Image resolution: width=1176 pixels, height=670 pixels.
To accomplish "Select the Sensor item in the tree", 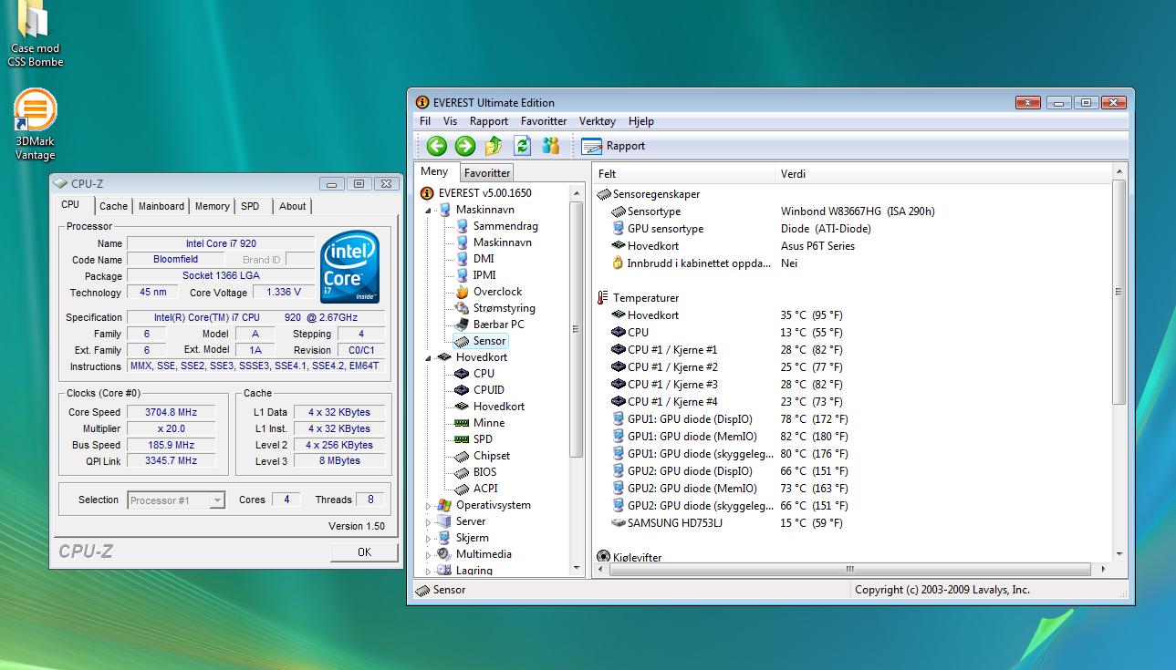I will [x=481, y=341].
